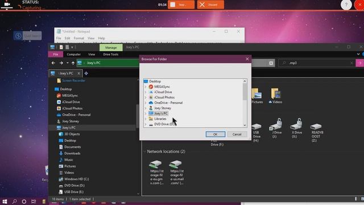Screen dimensions: 364x205
Task: Click OK in Browse For Folder dialog
Action: coord(215,134)
